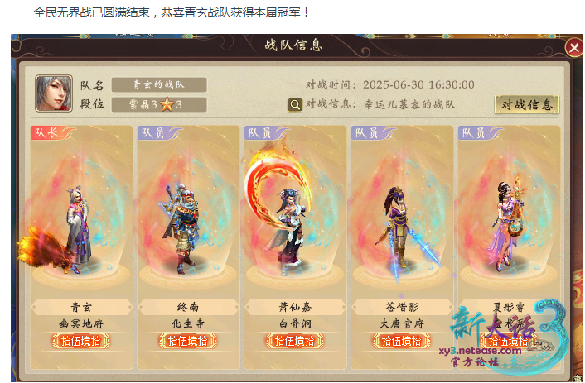Click 拾伍境拾 badge under 萧仙嘉
The height and width of the screenshot is (383, 585).
294,342
